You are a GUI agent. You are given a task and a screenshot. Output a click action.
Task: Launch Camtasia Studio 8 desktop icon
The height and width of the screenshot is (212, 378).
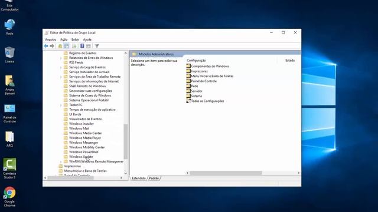(x=9, y=168)
